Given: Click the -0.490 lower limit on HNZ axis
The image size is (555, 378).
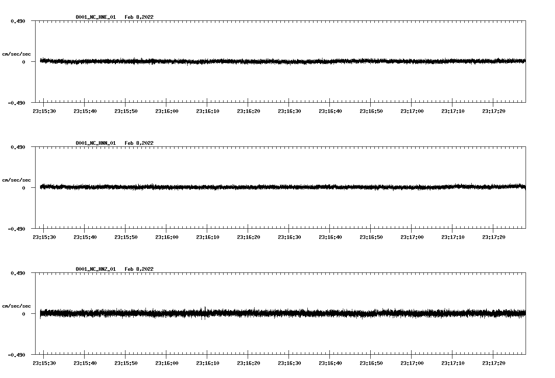Looking at the screenshot, I should (x=16, y=355).
